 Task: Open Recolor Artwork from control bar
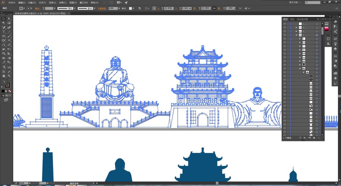pyautogui.click(x=139, y=8)
